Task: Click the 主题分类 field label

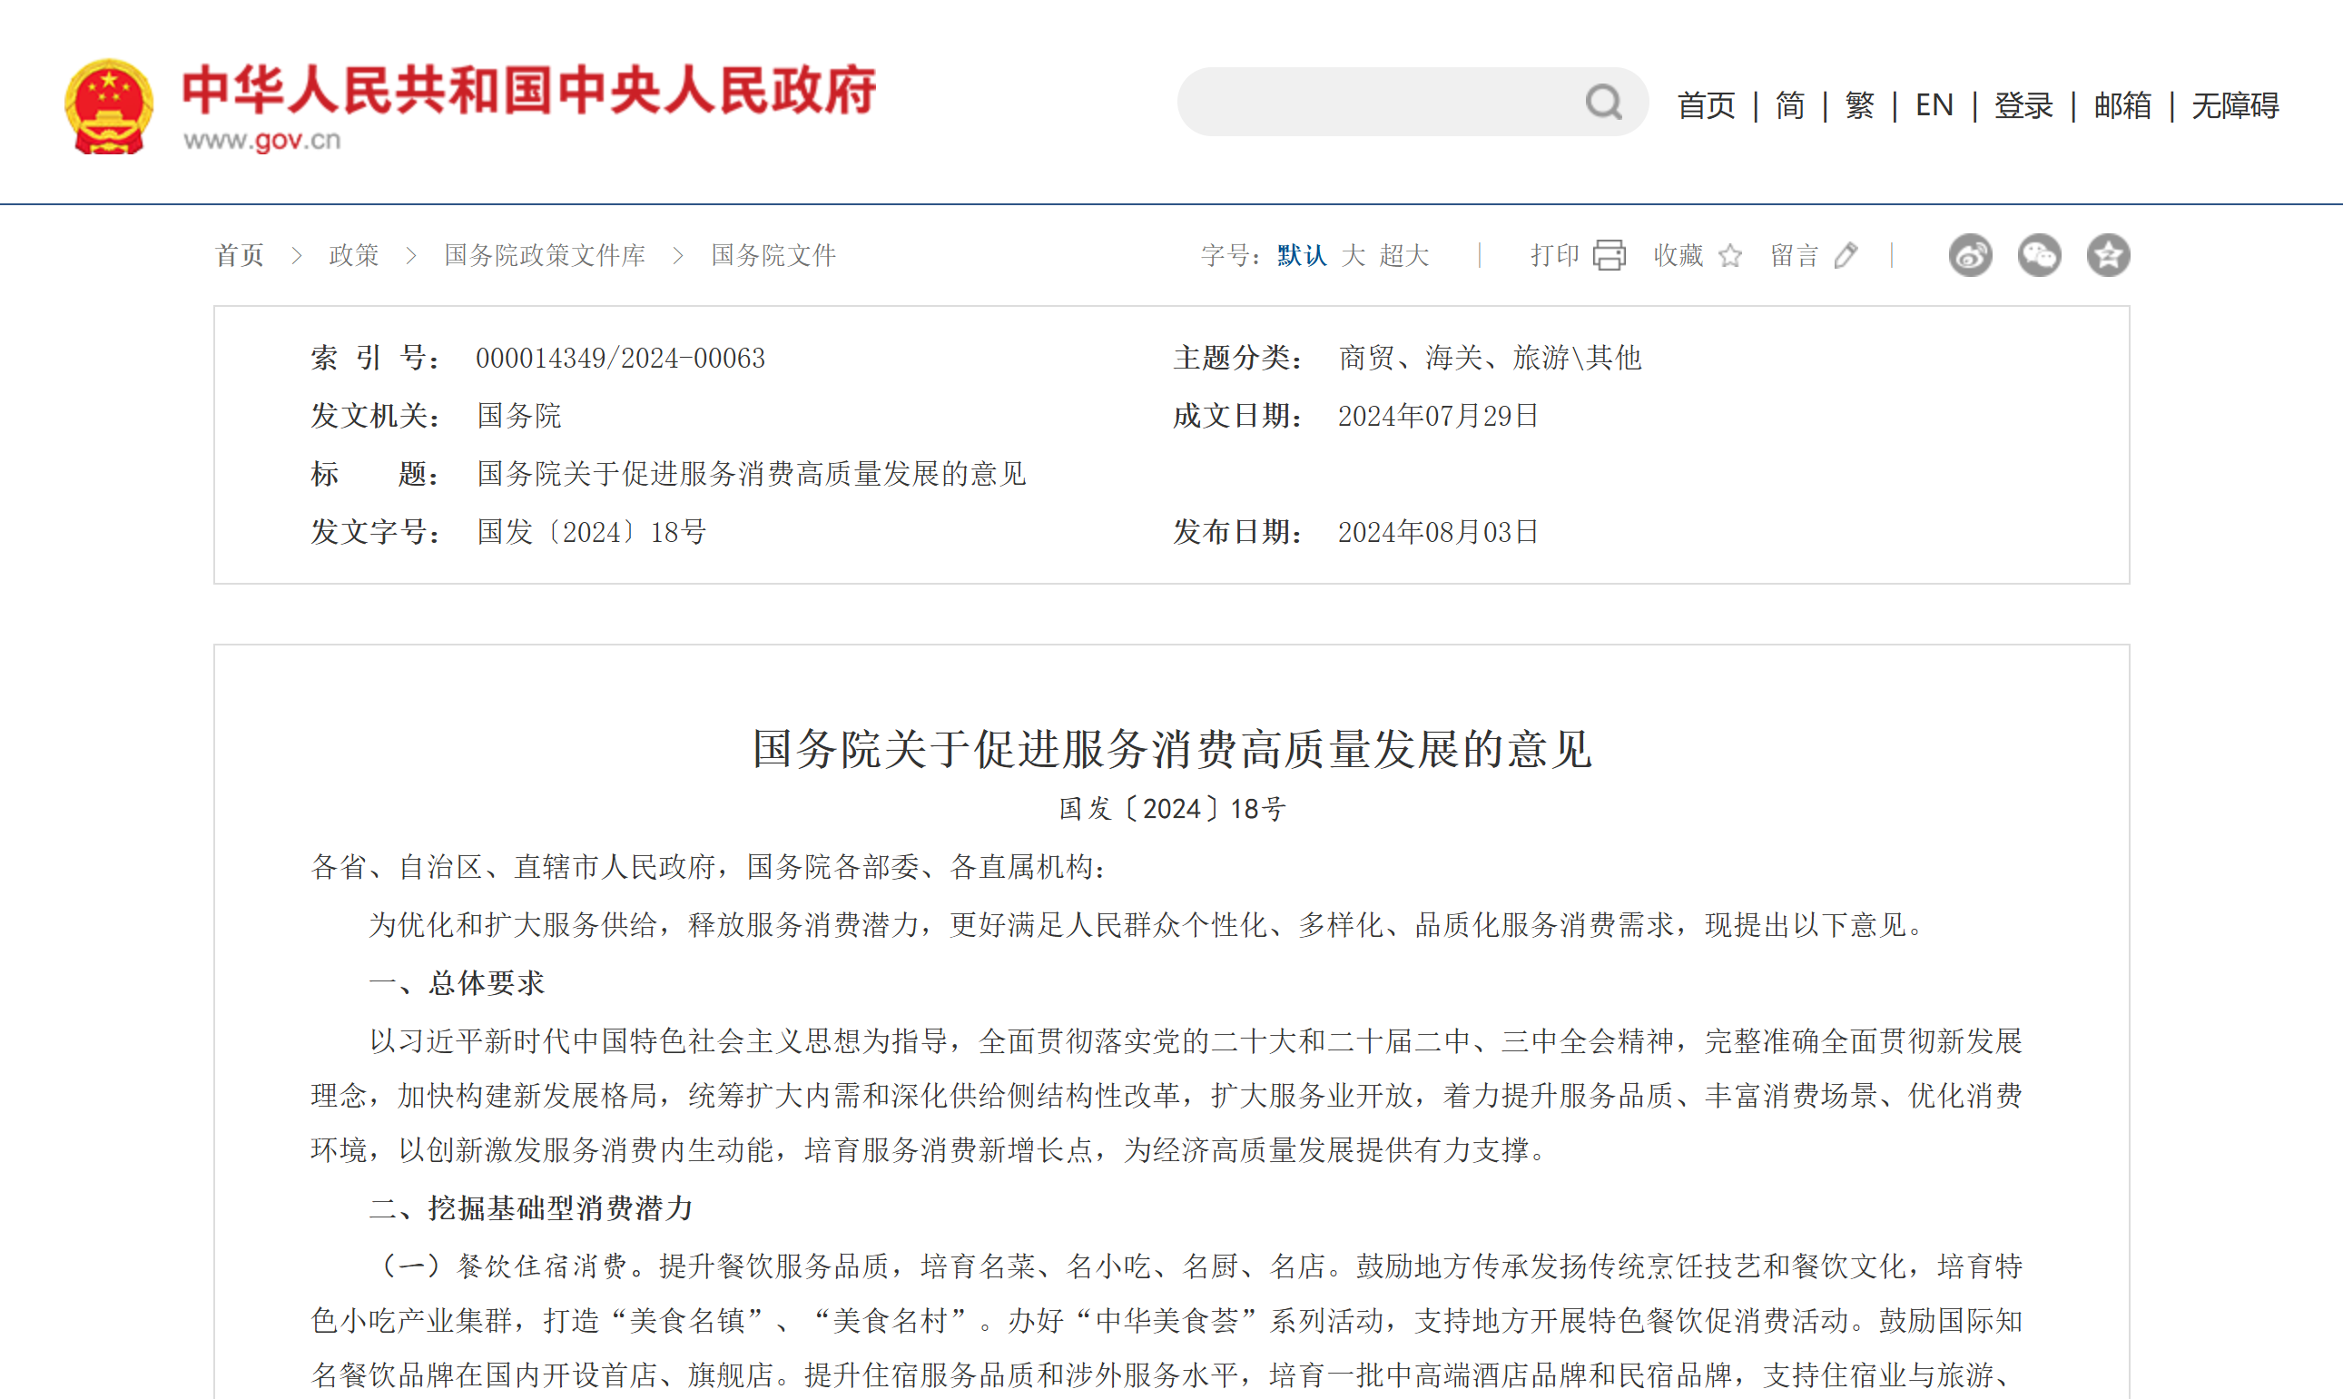Action: [1237, 359]
